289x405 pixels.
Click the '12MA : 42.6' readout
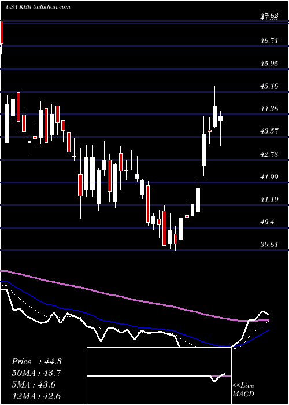(36, 396)
